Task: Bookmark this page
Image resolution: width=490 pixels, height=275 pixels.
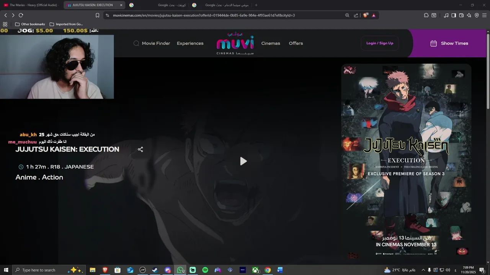Action: pyautogui.click(x=97, y=15)
